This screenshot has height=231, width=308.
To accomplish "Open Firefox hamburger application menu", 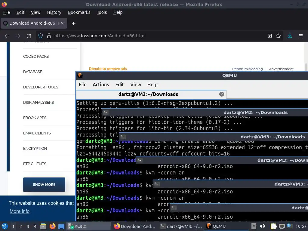I will [x=301, y=36].
